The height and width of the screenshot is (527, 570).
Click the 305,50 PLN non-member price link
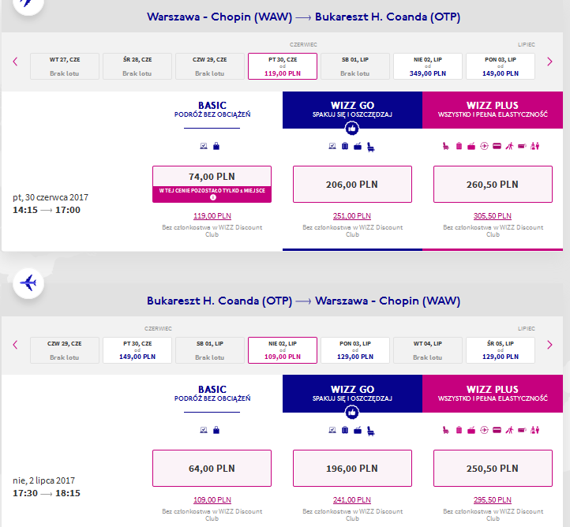(x=493, y=215)
